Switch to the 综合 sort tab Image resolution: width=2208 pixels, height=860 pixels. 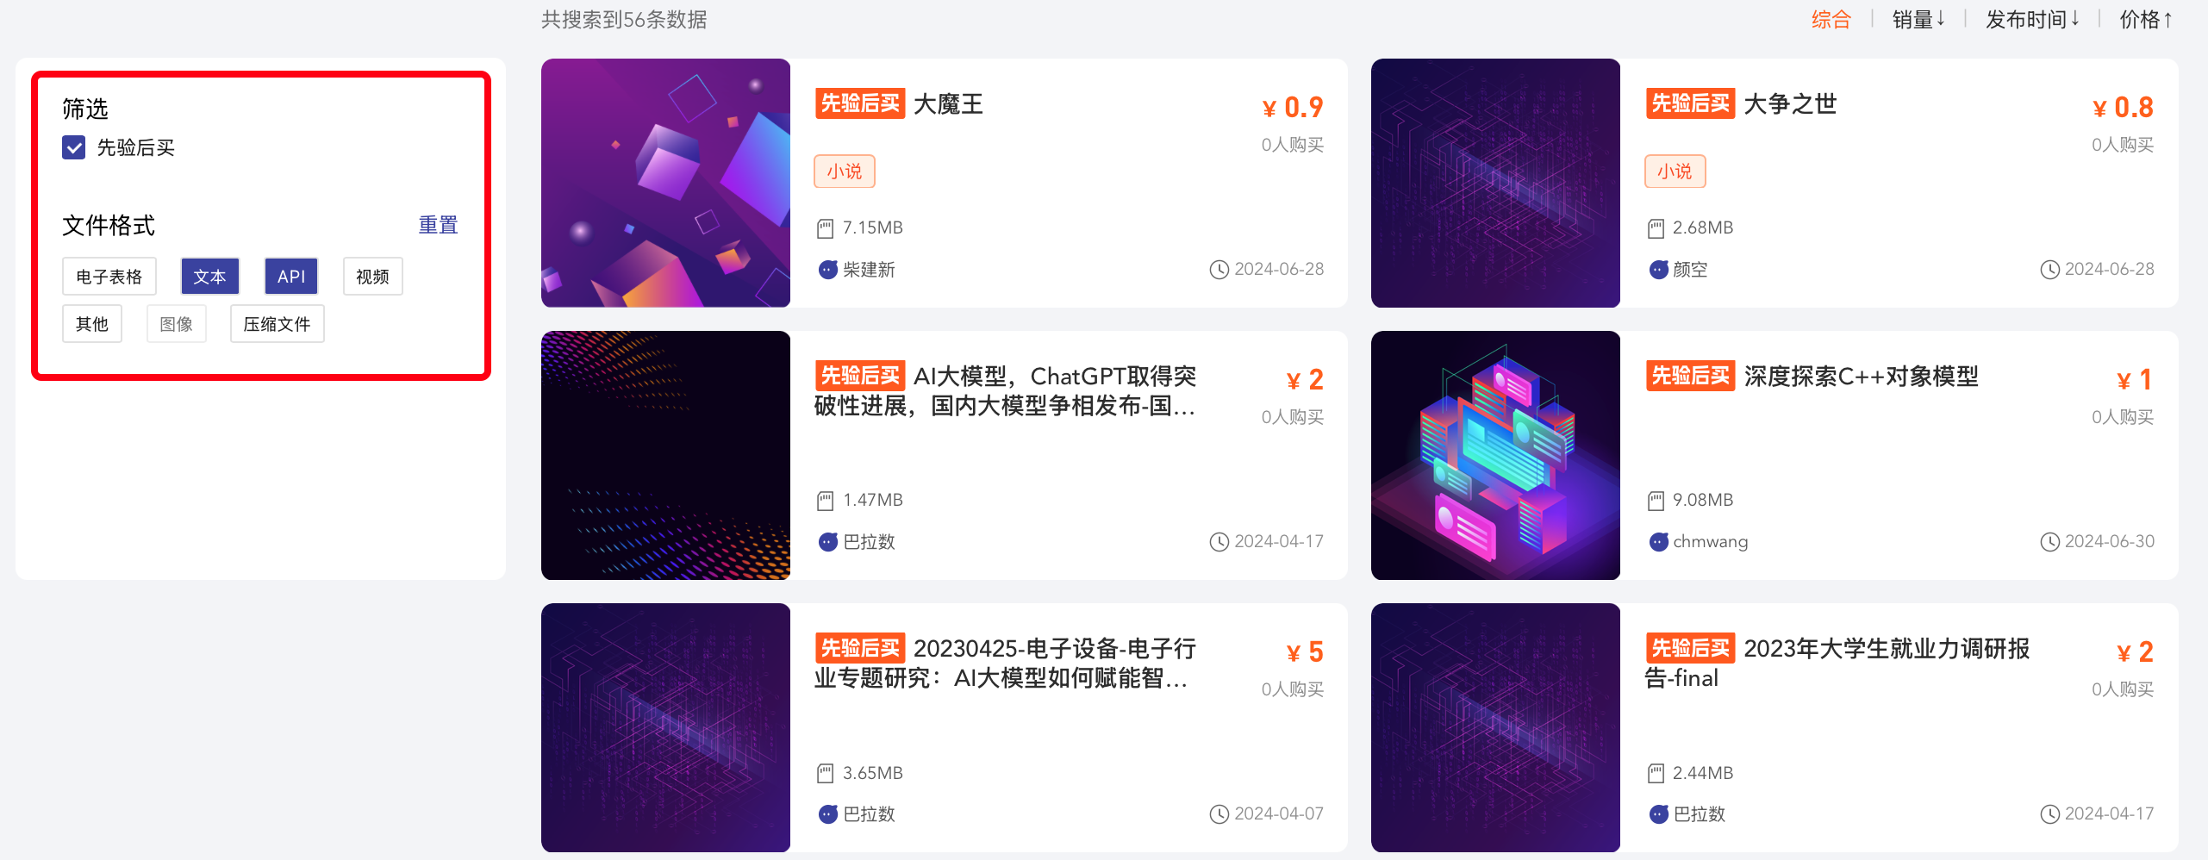[1831, 19]
